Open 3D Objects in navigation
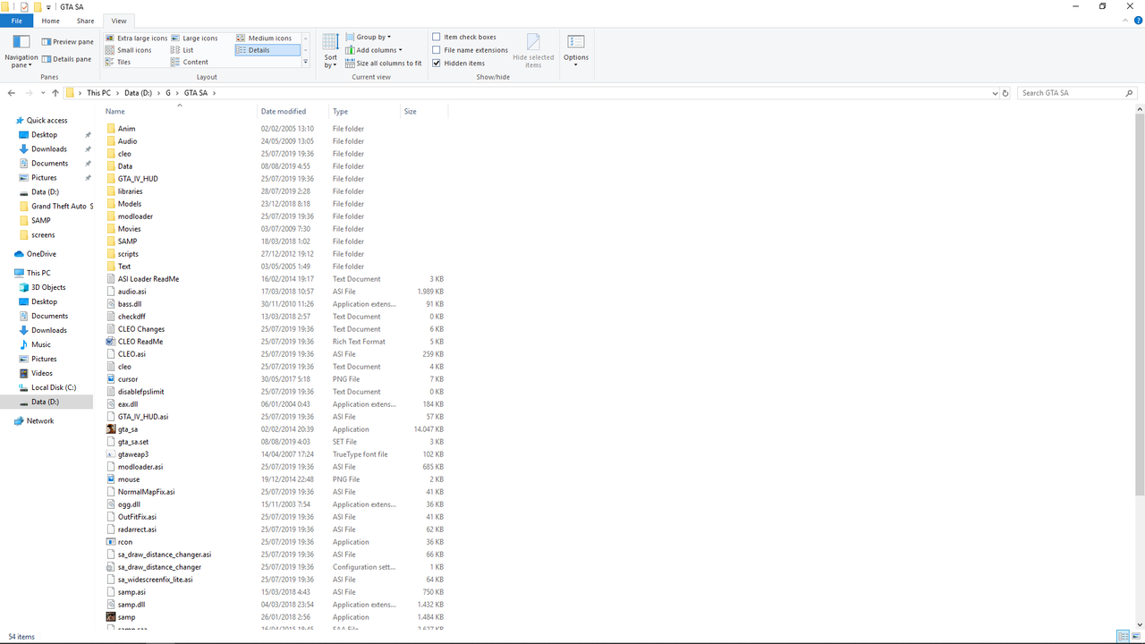1145x644 pixels. pos(48,287)
